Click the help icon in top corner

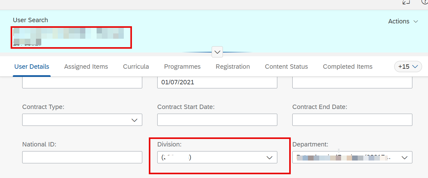(425, 2)
